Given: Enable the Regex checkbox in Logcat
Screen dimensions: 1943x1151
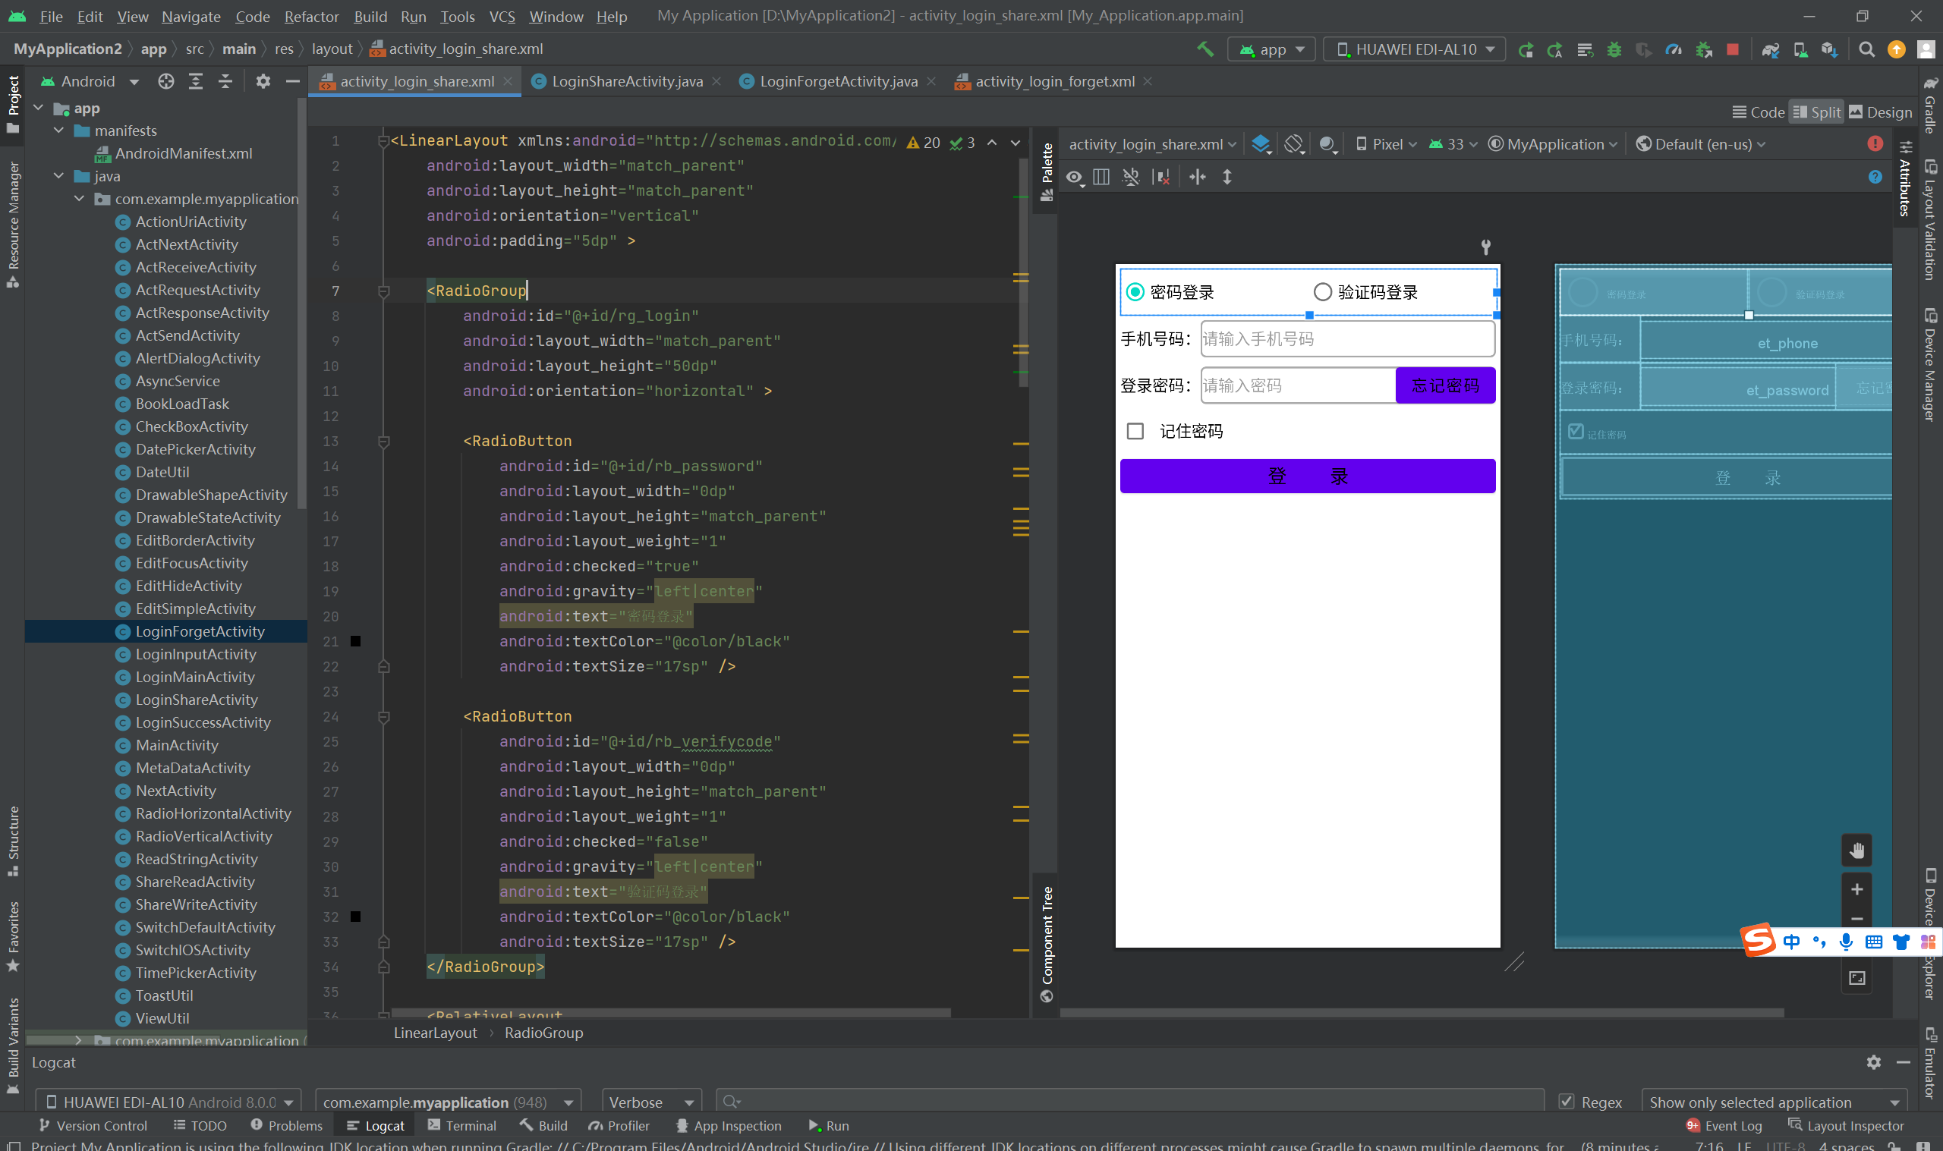Looking at the screenshot, I should pyautogui.click(x=1566, y=1102).
